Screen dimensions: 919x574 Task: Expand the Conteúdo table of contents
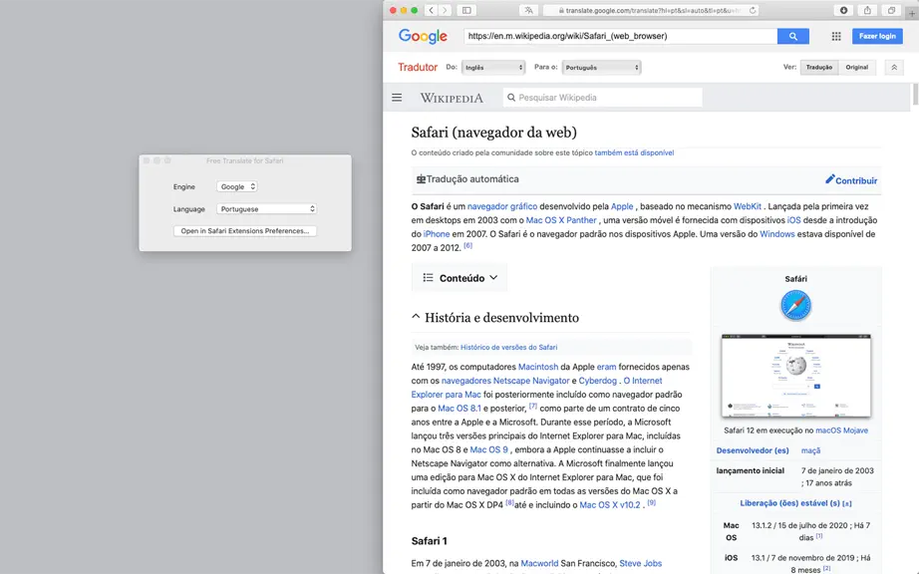(x=459, y=278)
